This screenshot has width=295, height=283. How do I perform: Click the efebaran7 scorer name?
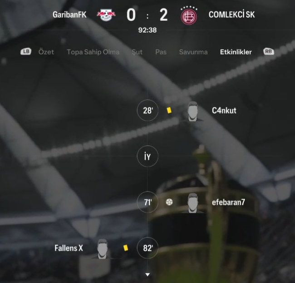(228, 202)
